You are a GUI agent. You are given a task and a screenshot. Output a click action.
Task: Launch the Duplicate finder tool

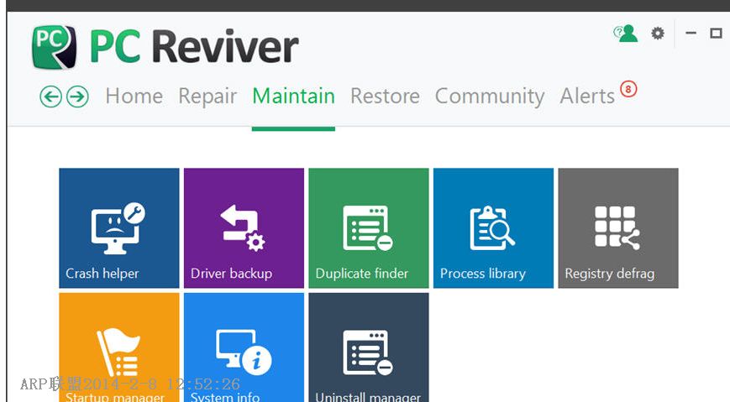pos(369,228)
